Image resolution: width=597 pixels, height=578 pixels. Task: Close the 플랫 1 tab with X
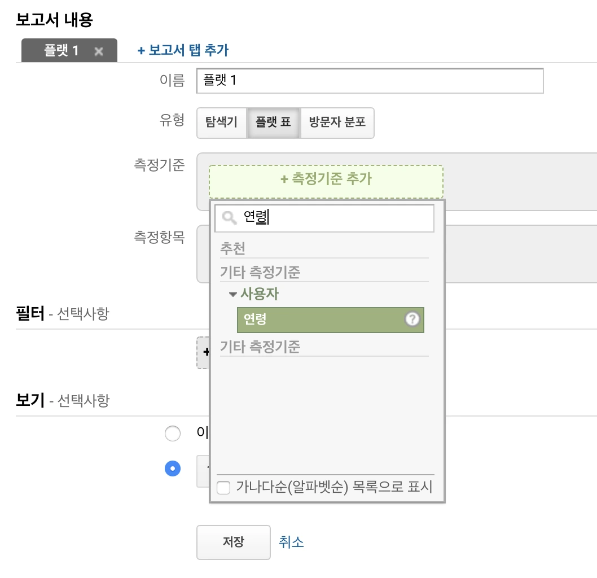coord(99,51)
